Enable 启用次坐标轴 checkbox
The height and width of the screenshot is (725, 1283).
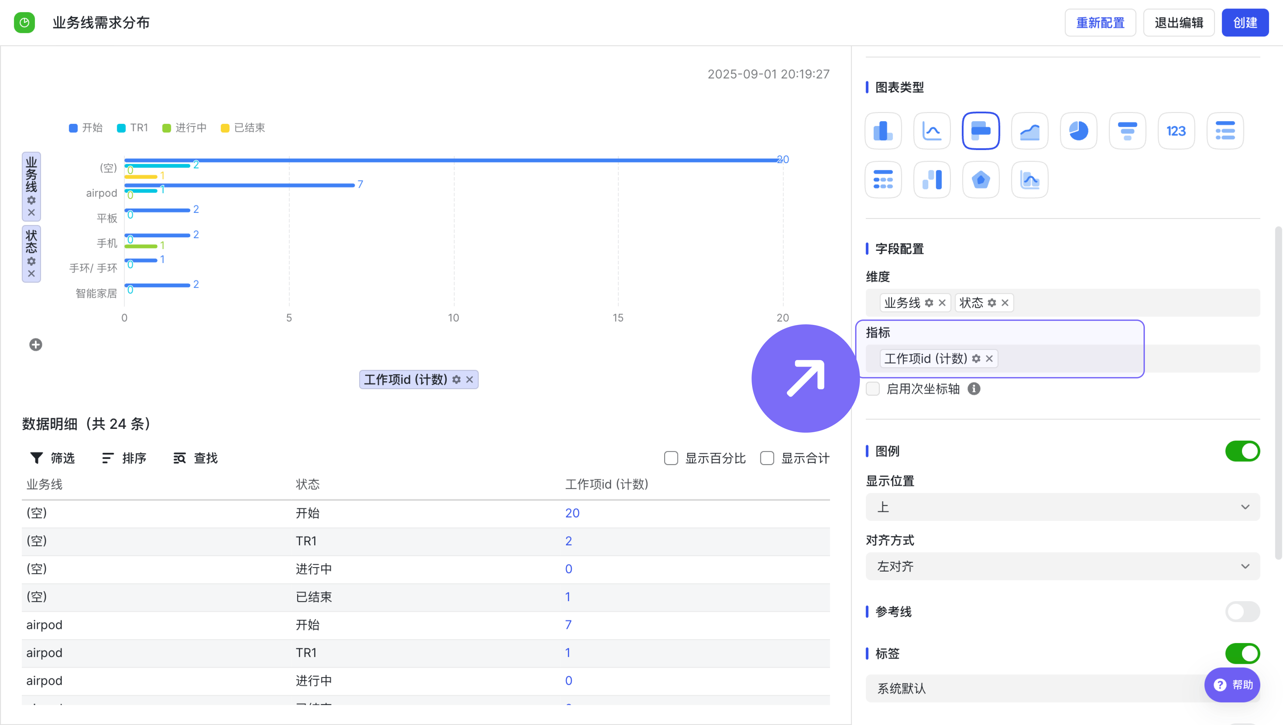pyautogui.click(x=873, y=389)
